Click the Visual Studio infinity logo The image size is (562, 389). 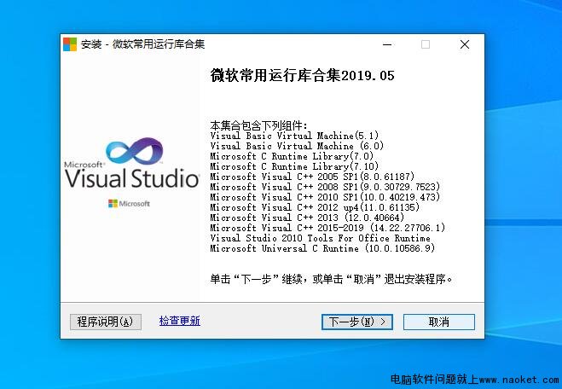[x=135, y=151]
